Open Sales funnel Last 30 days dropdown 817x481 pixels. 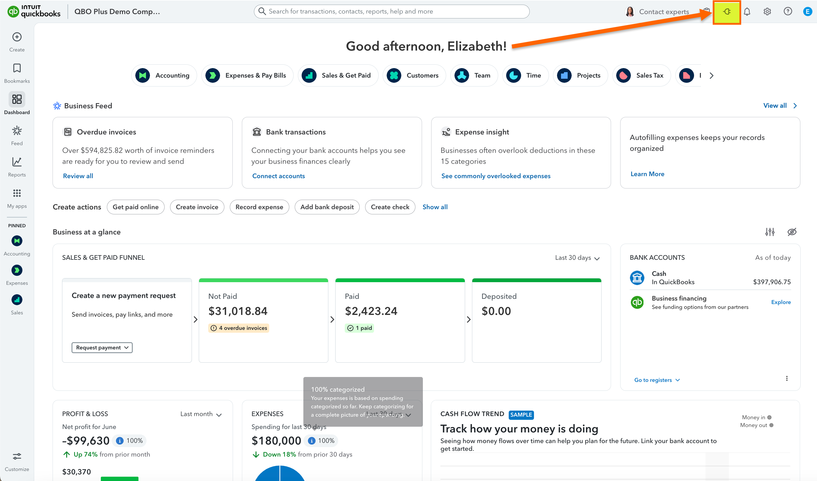pyautogui.click(x=577, y=258)
